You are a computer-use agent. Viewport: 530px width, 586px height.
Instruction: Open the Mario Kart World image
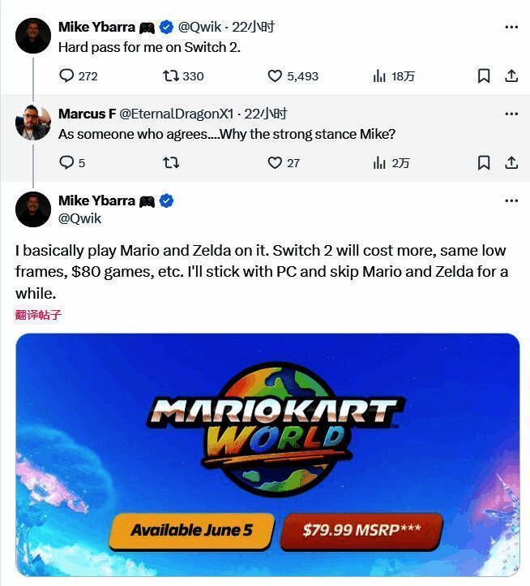[x=267, y=455]
